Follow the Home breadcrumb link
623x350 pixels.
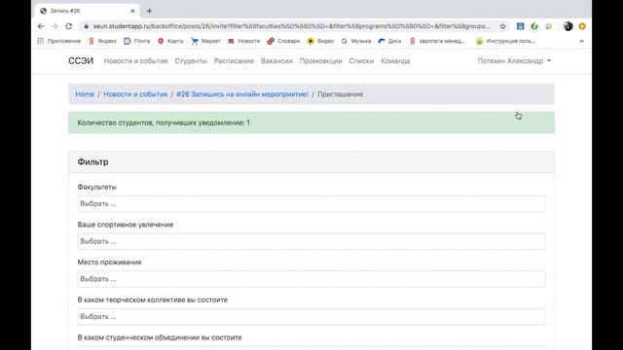85,94
